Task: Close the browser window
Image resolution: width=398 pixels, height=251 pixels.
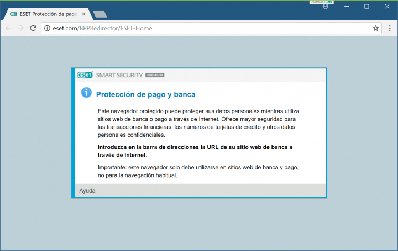Action: (387, 7)
